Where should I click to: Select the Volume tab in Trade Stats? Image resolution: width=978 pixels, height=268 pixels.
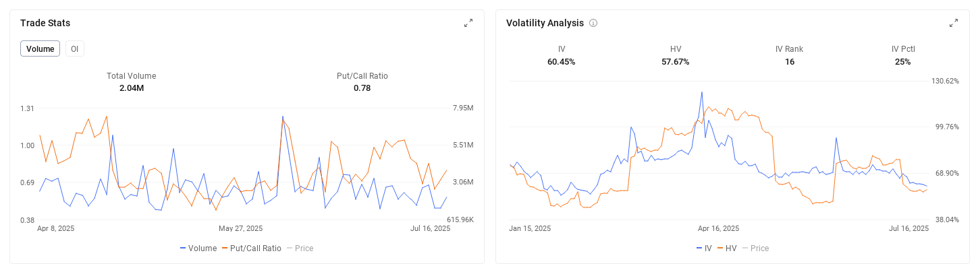(x=40, y=48)
